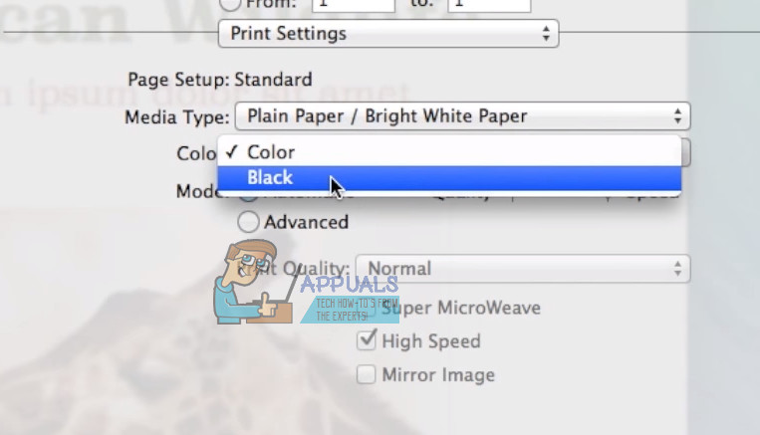The height and width of the screenshot is (435, 760).
Task: Click the arrows on the Print Quality popup
Action: tap(677, 269)
